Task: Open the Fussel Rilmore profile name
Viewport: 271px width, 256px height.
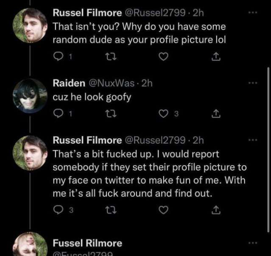Action: coord(87,243)
